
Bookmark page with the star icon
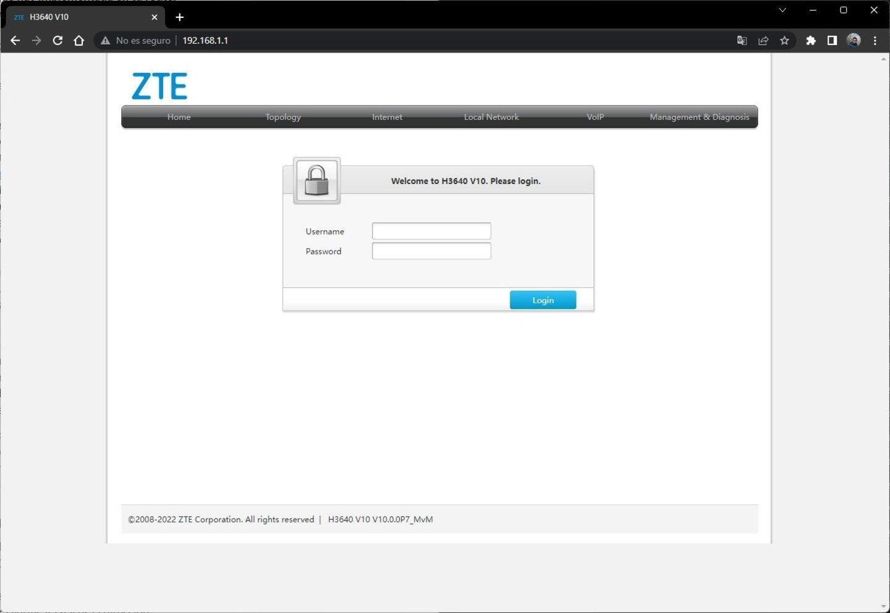click(x=784, y=41)
